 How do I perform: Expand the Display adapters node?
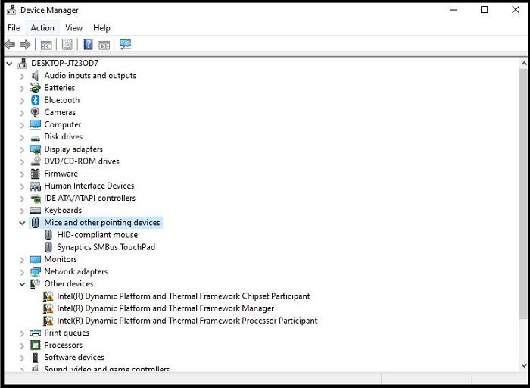point(22,149)
